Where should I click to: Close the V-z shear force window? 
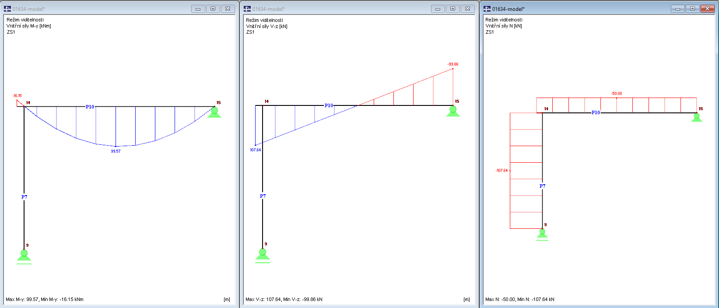tap(468, 9)
